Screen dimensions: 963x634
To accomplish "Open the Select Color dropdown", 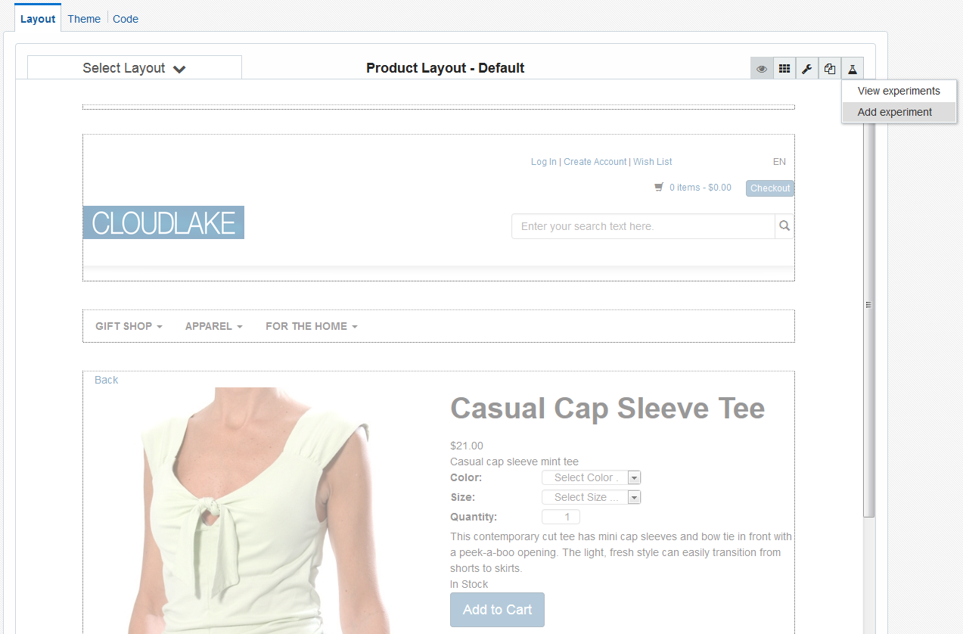I will [x=592, y=477].
